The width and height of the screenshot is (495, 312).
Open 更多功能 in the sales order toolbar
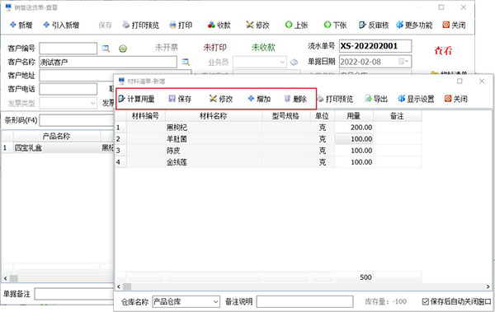[414, 25]
